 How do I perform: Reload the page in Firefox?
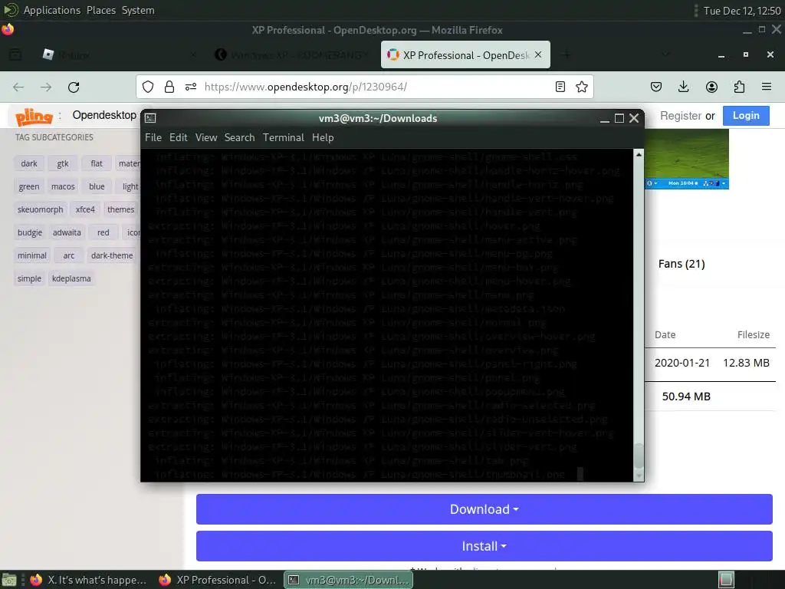74,87
